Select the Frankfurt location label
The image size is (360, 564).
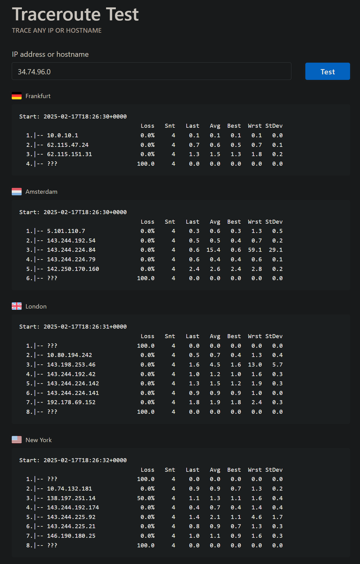coord(38,96)
